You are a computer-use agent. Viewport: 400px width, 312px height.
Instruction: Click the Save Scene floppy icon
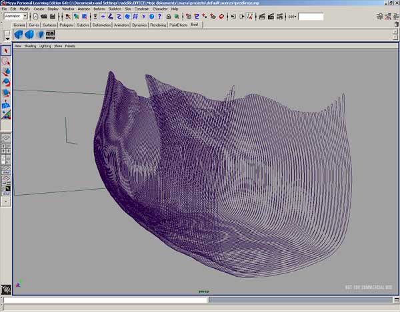coord(53,17)
